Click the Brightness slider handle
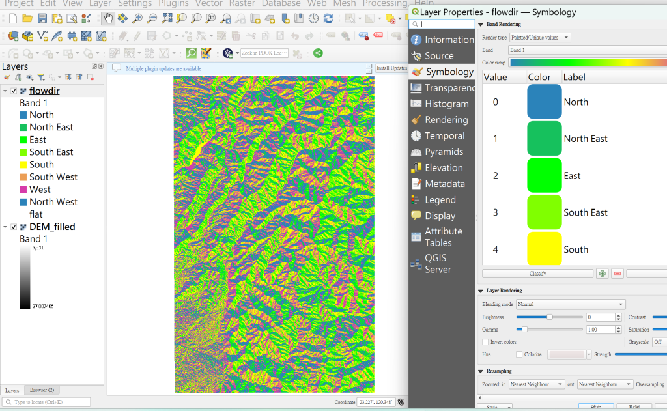Image resolution: width=667 pixels, height=411 pixels. click(549, 317)
